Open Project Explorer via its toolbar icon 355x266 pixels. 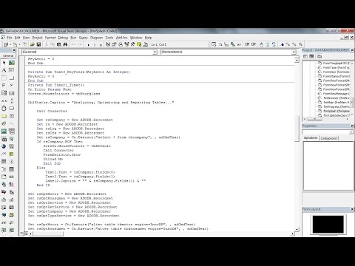pos(108,44)
